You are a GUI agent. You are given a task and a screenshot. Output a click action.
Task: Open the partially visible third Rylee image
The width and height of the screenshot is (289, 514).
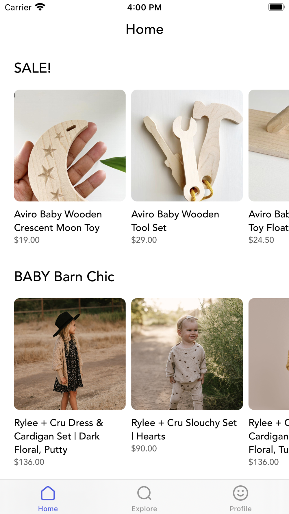[x=269, y=354]
